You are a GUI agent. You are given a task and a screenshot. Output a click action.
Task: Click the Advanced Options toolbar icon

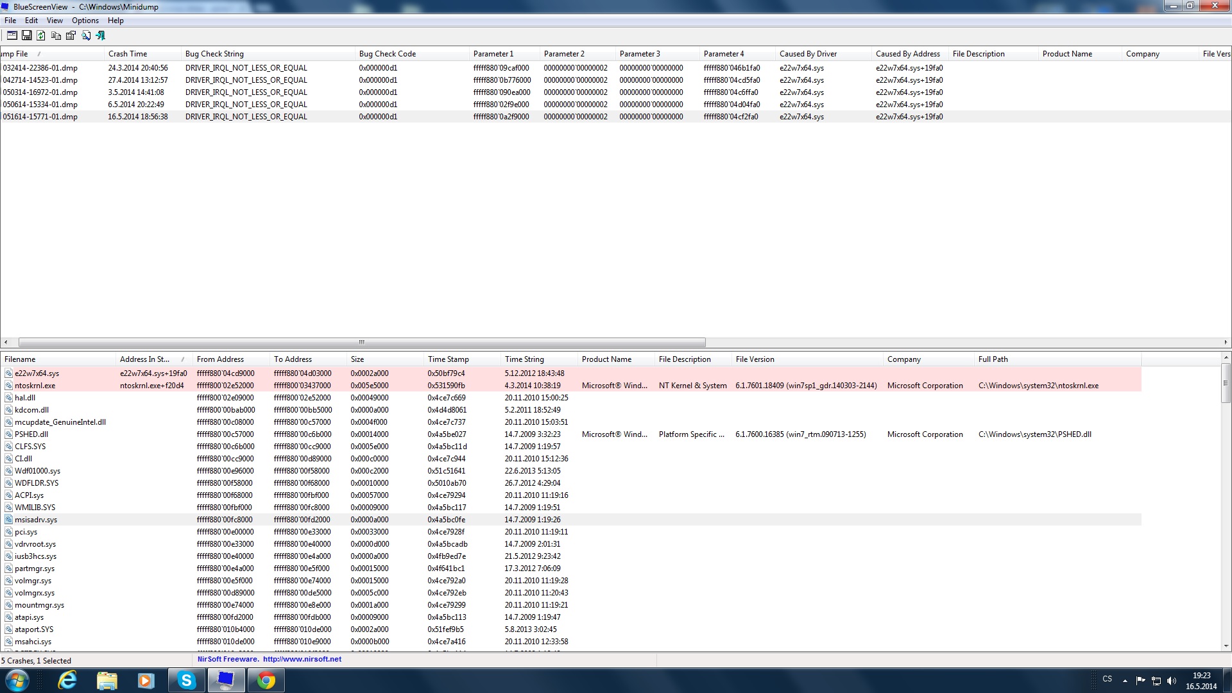click(12, 36)
